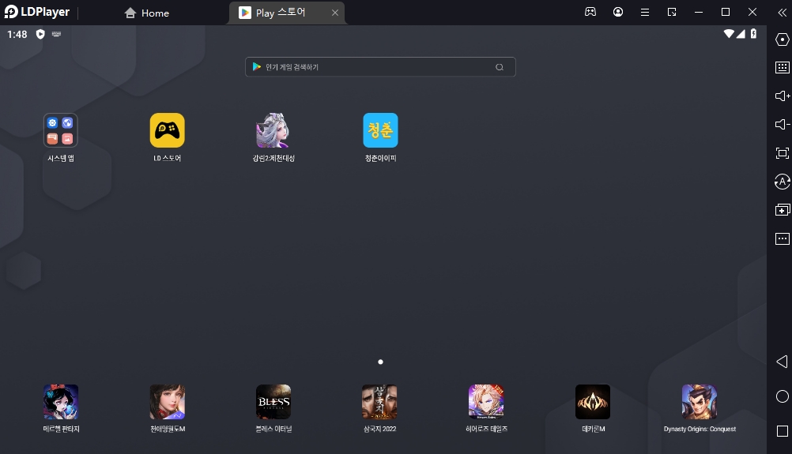Screen dimensions: 792x454
Task: Launch the 청춘아이피 app
Action: (380, 130)
